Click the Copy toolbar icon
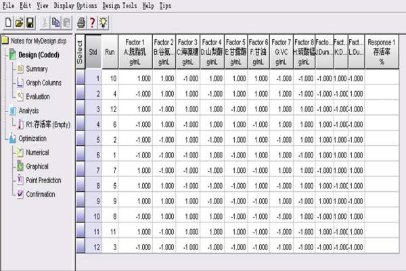Screen dimensions: 406x271 coord(55,22)
